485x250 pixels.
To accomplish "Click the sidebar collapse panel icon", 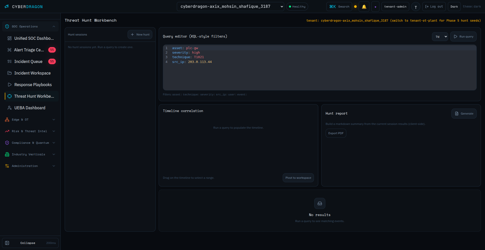I will pyautogui.click(x=7, y=243).
